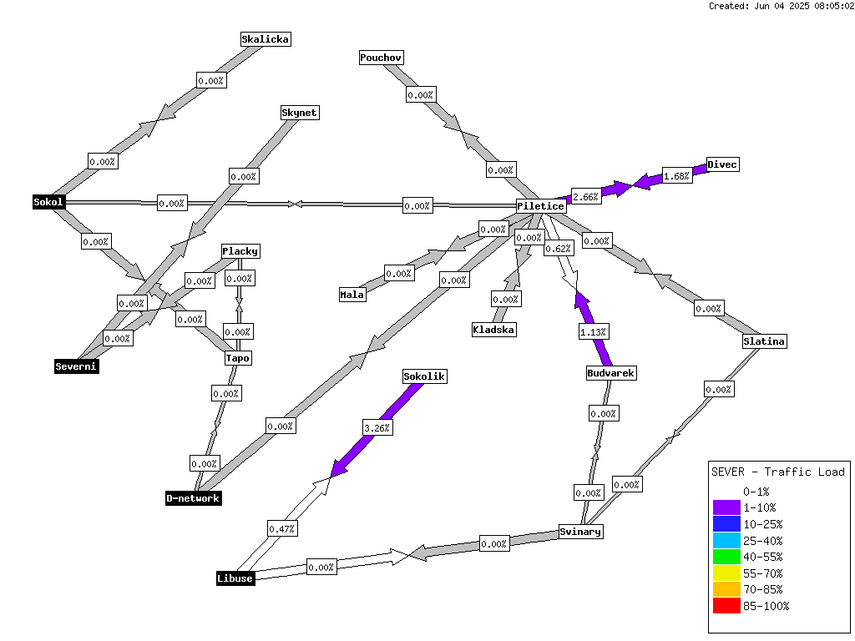Select the 0.00% label nearest Skynet
The height and width of the screenshot is (641, 855).
(x=244, y=177)
